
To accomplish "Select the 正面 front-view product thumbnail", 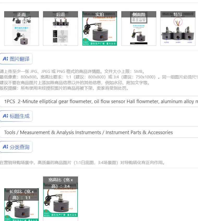I will (21, 28).
